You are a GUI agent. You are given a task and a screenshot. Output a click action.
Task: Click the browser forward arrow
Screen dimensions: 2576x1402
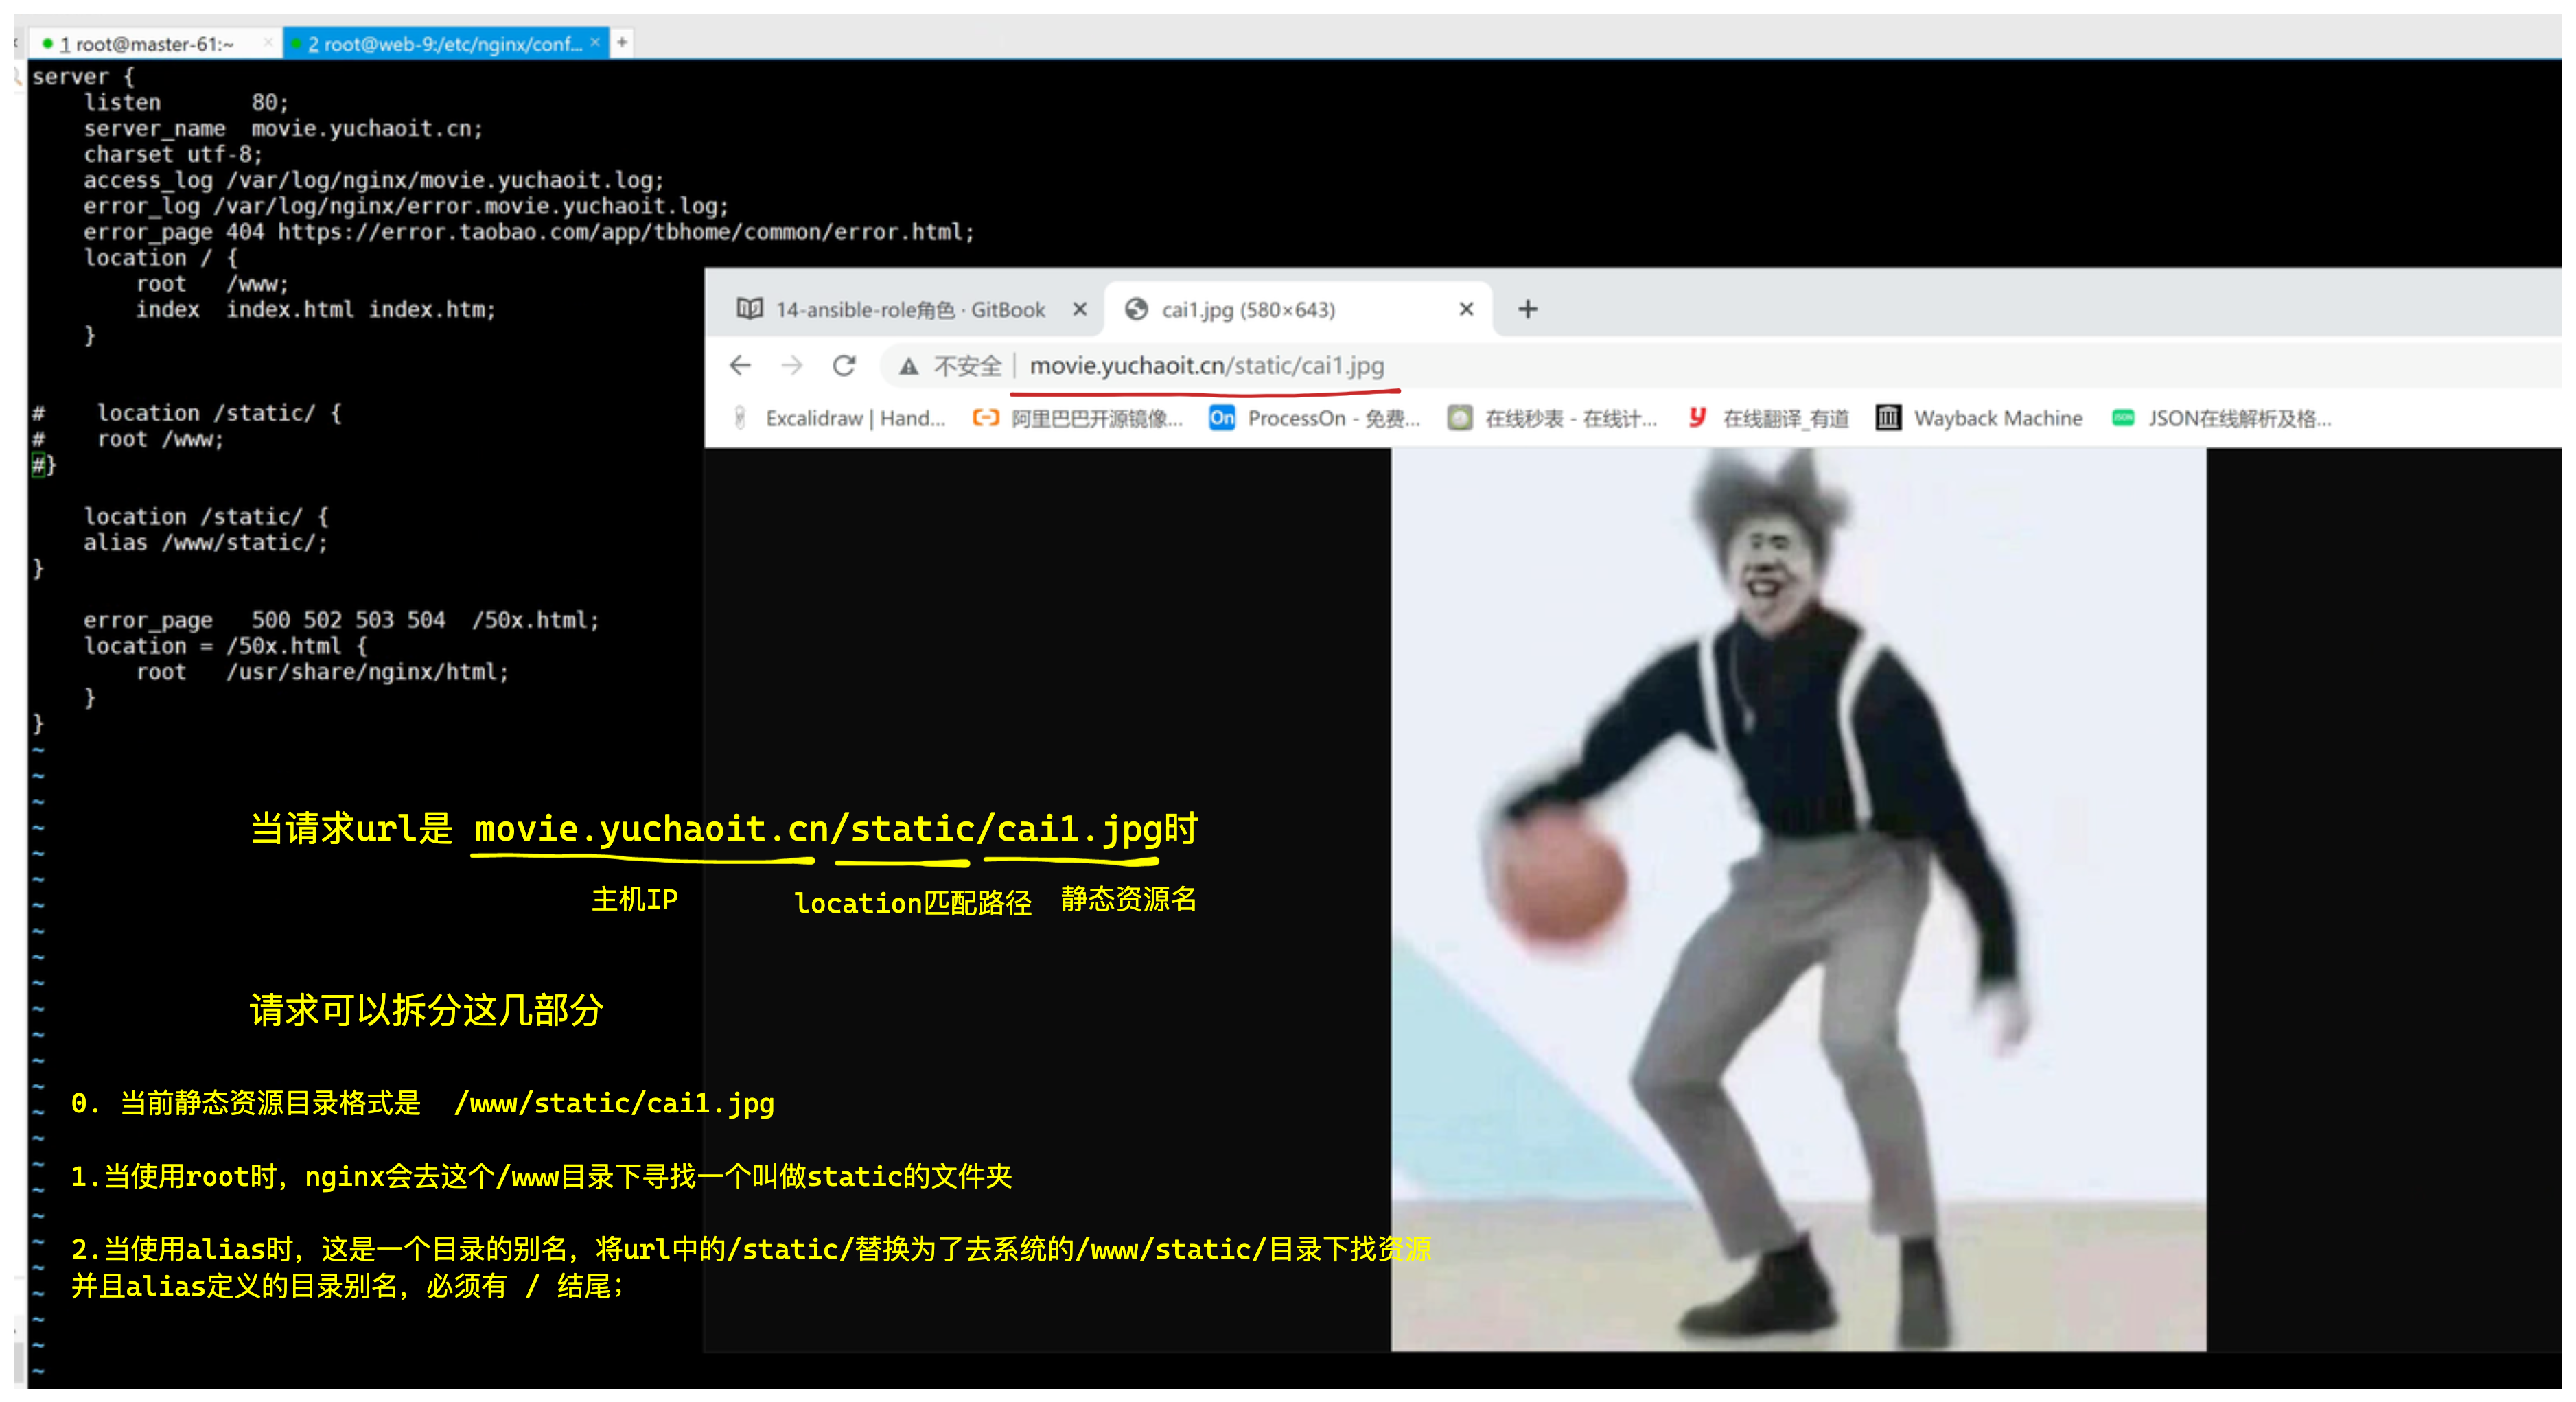pyautogui.click(x=792, y=366)
